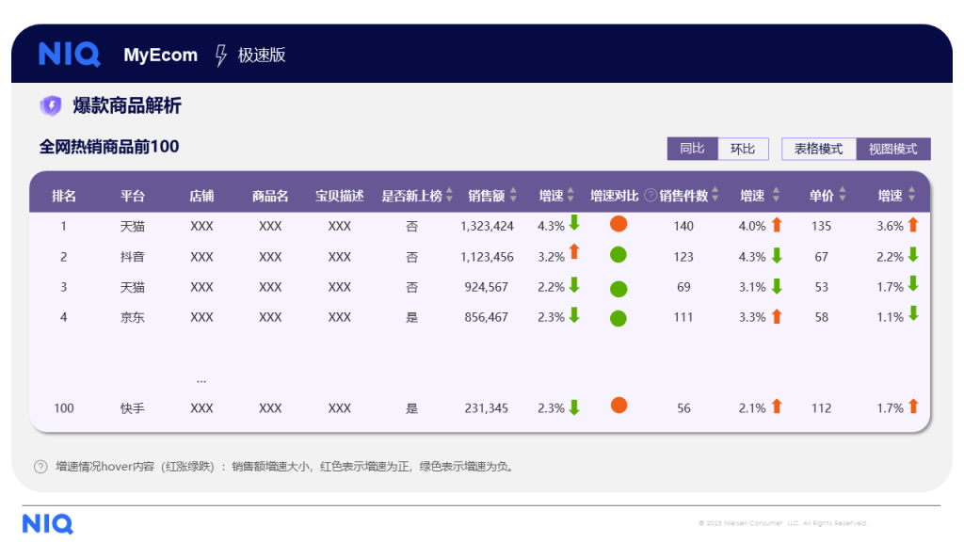Click the ellipsis row placeholder

click(201, 381)
